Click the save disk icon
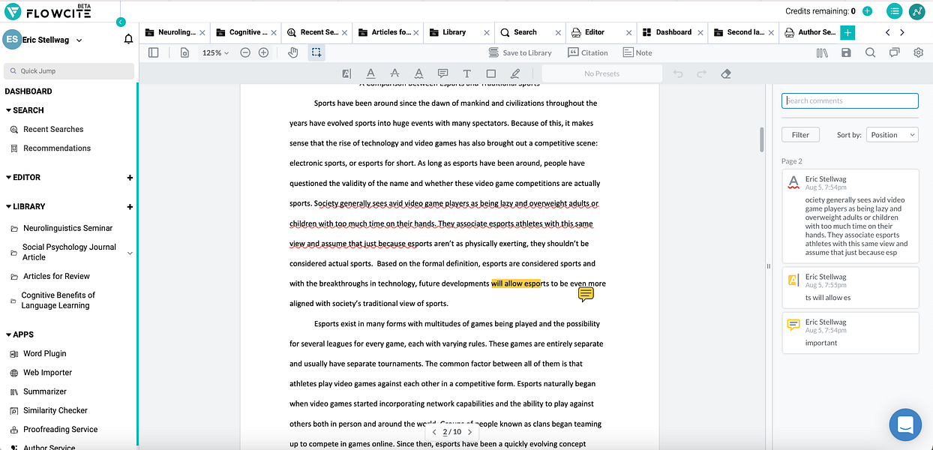933x450 pixels. point(846,52)
